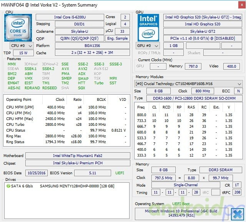
Task: Click the TDP value 15 W
Action: [x=23, y=53]
